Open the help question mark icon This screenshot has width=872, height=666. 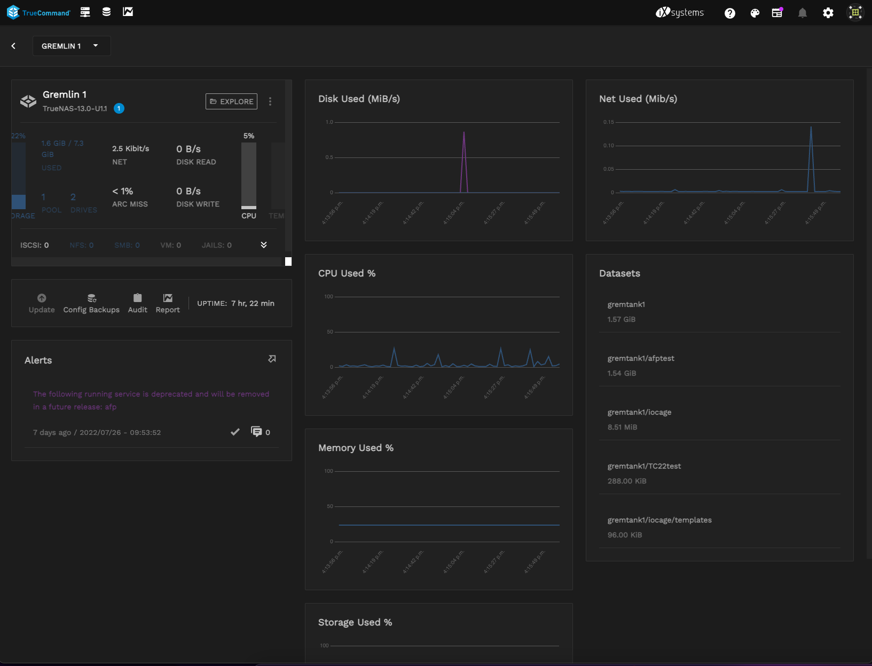(x=729, y=13)
